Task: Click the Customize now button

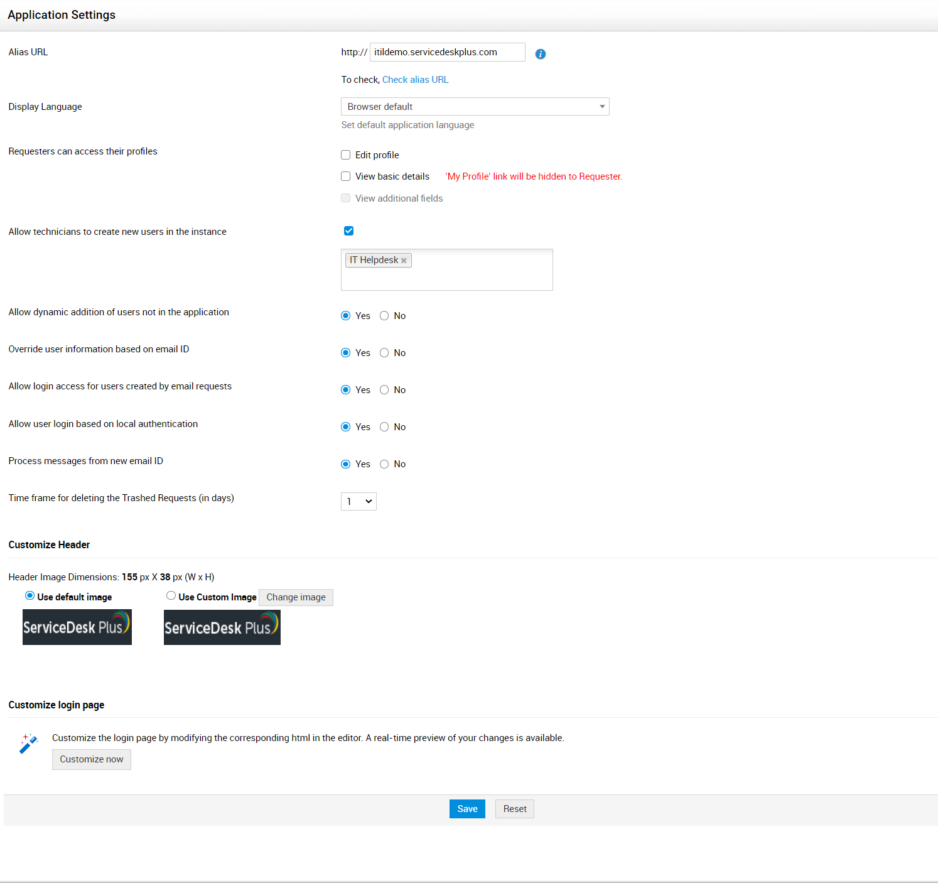Action: point(92,759)
